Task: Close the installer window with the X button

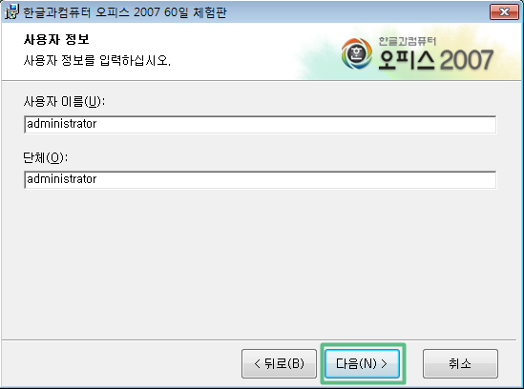Action: pyautogui.click(x=504, y=12)
